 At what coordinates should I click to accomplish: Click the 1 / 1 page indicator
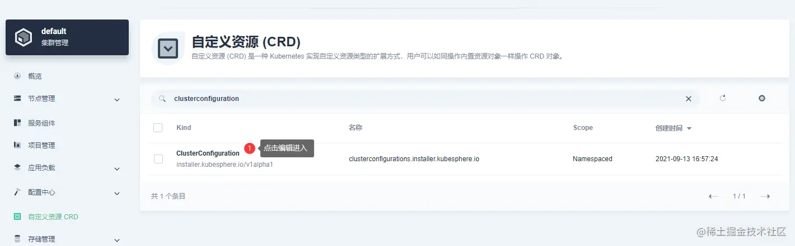click(x=739, y=196)
